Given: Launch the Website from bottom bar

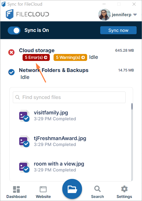Looking at the screenshot, I should coord(43,192).
